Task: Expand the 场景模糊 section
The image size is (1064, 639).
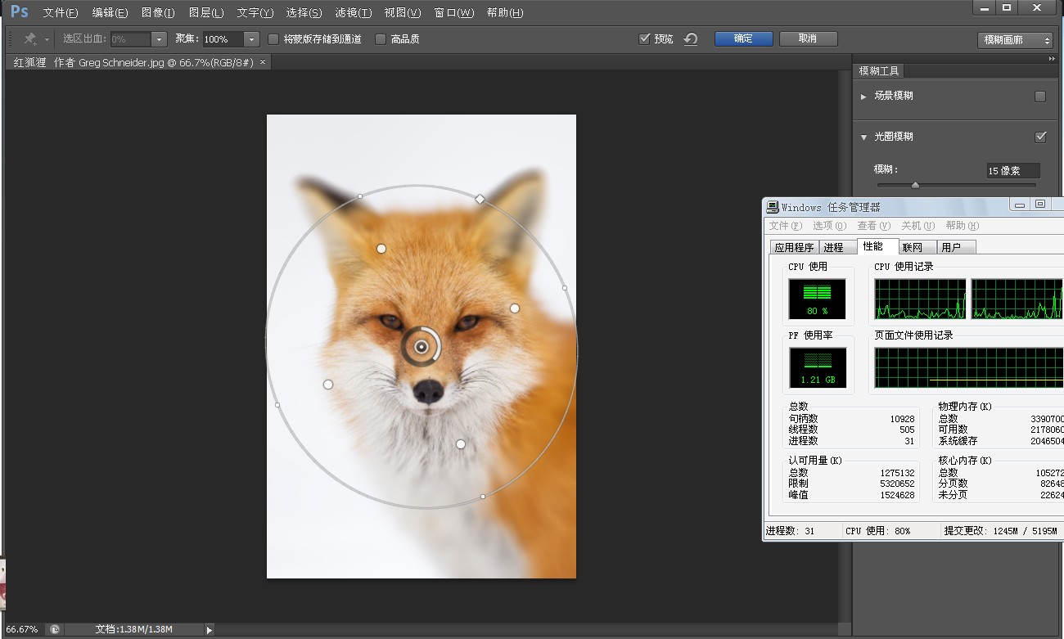Action: tap(863, 97)
